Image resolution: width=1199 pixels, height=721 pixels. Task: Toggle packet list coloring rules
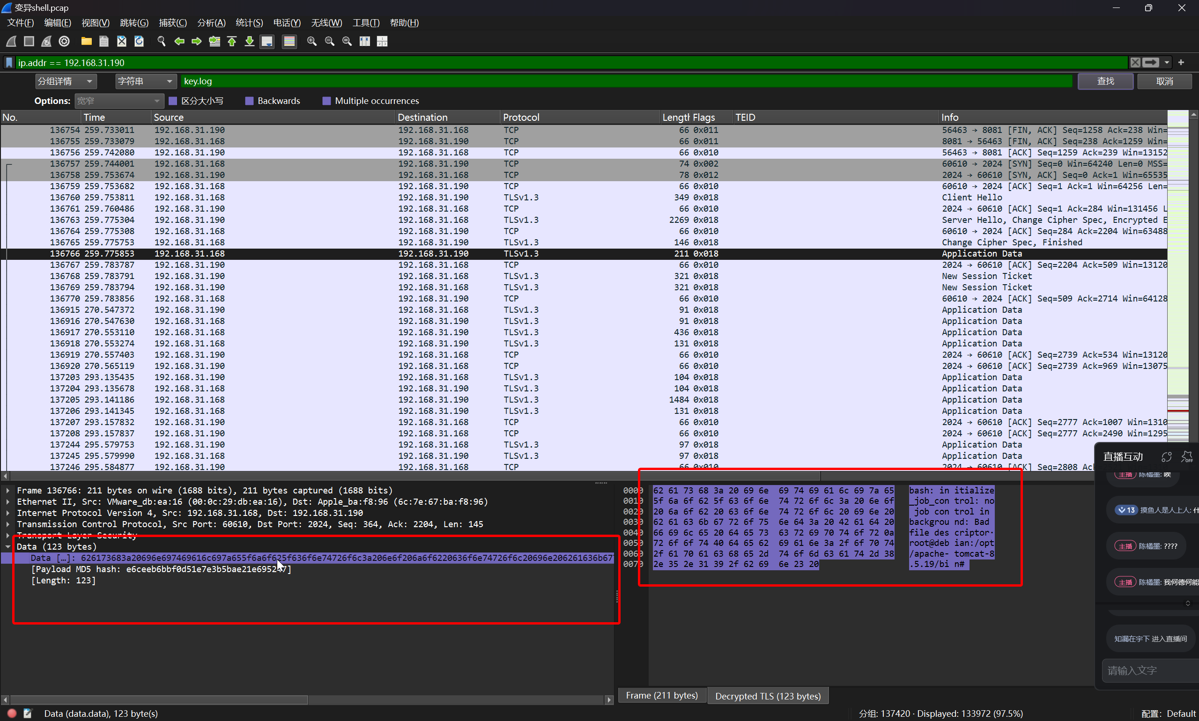pyautogui.click(x=289, y=41)
